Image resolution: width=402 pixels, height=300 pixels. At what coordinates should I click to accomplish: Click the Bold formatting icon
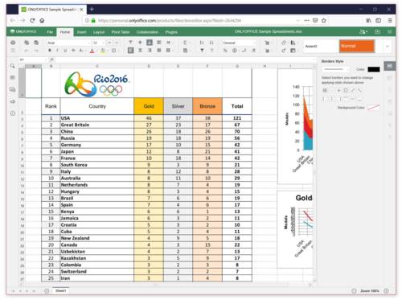click(50, 51)
